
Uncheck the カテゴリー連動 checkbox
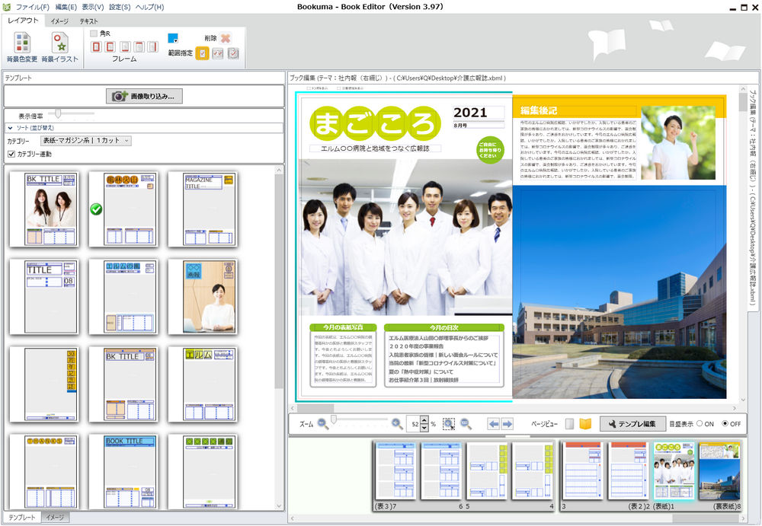[x=11, y=154]
